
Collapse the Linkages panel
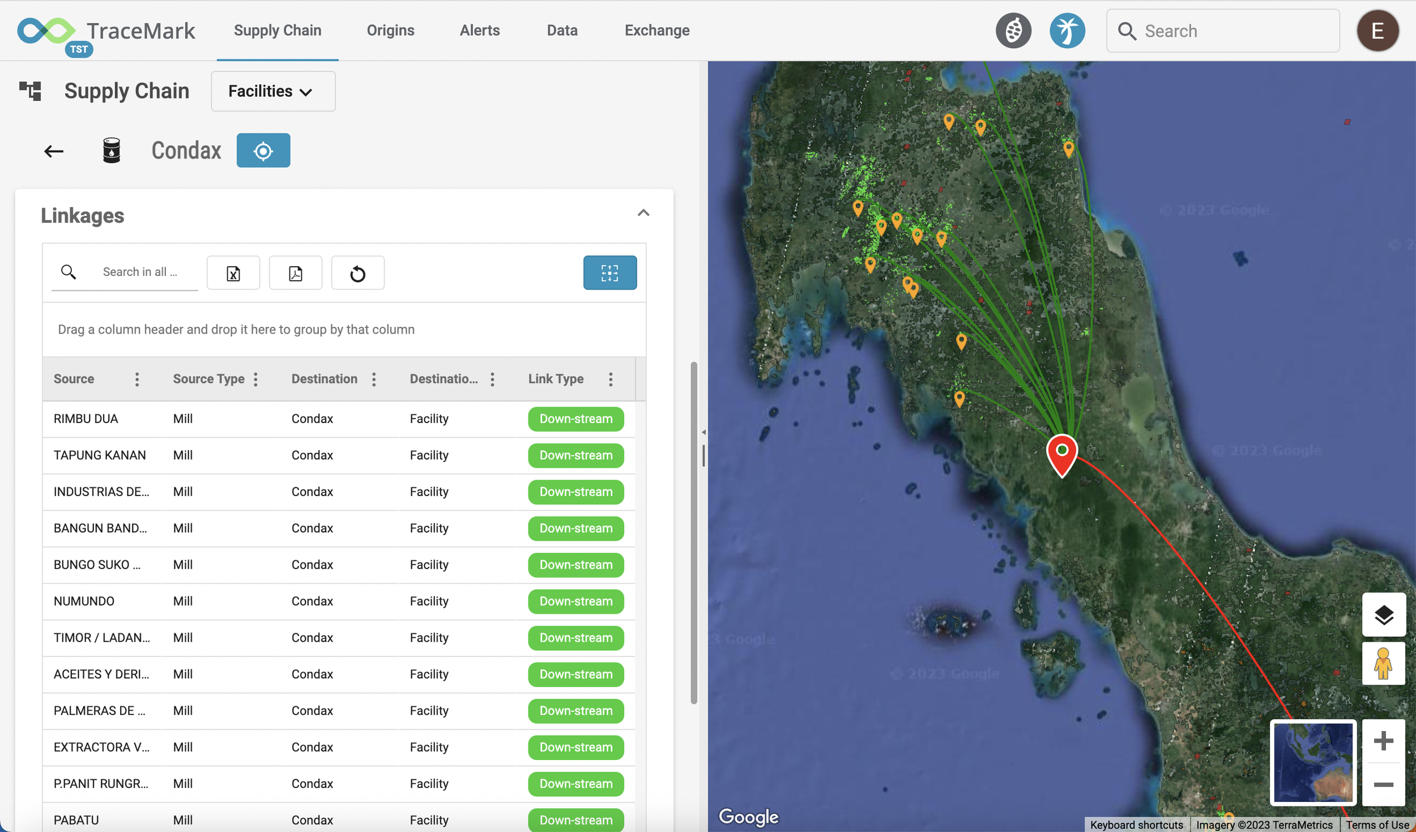[643, 213]
